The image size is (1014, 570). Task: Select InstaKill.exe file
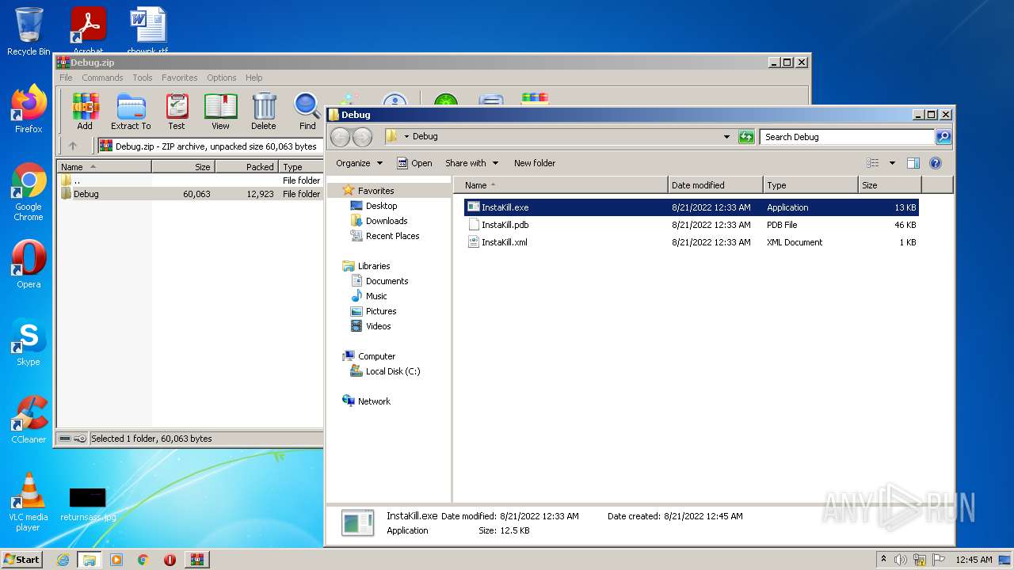(692, 207)
